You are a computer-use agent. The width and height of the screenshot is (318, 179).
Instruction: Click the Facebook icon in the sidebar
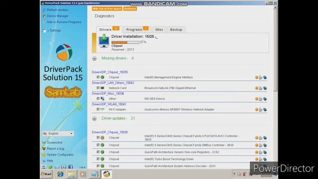tap(71, 167)
